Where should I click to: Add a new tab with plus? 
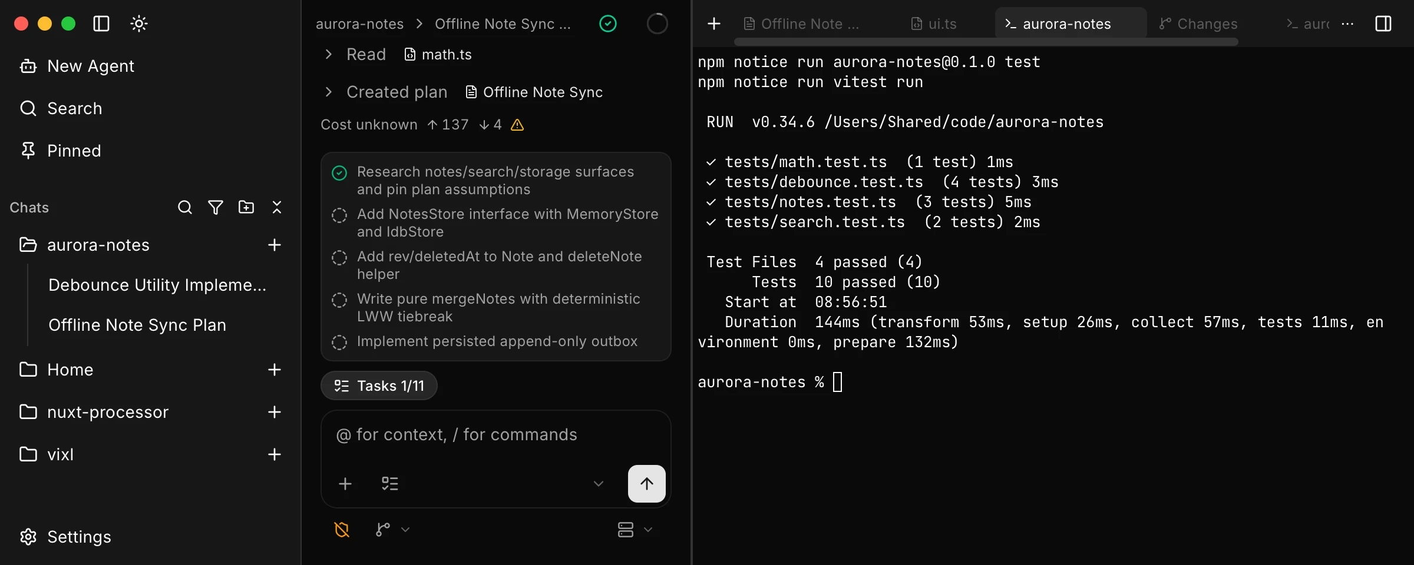(714, 24)
